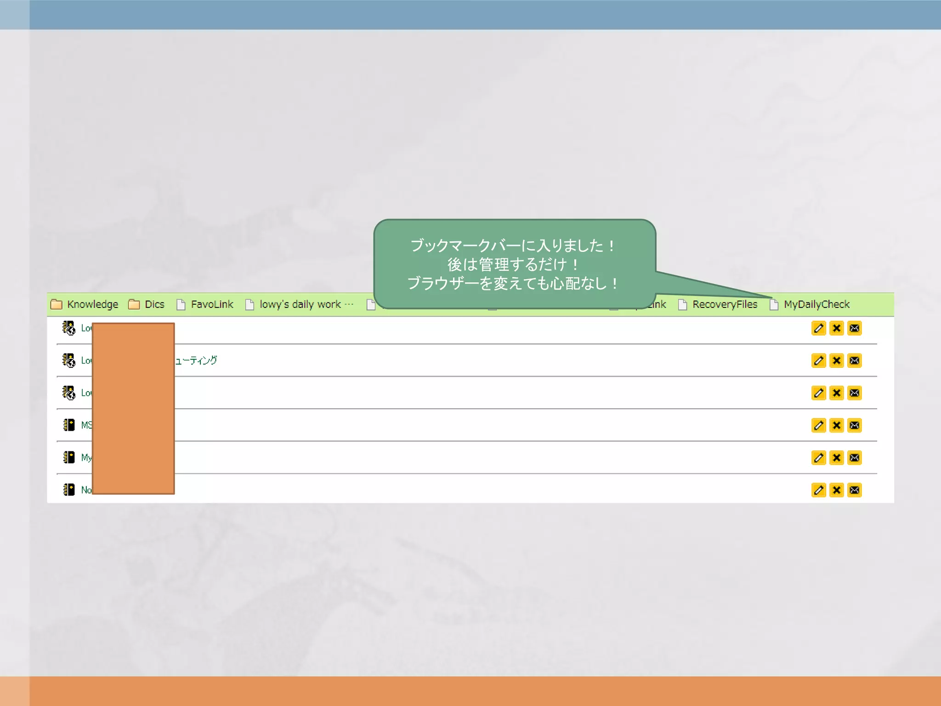
Task: Click the green speech bubble callout
Action: [514, 264]
